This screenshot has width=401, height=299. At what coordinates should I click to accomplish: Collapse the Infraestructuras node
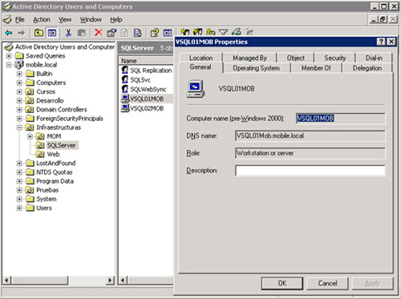pyautogui.click(x=19, y=127)
